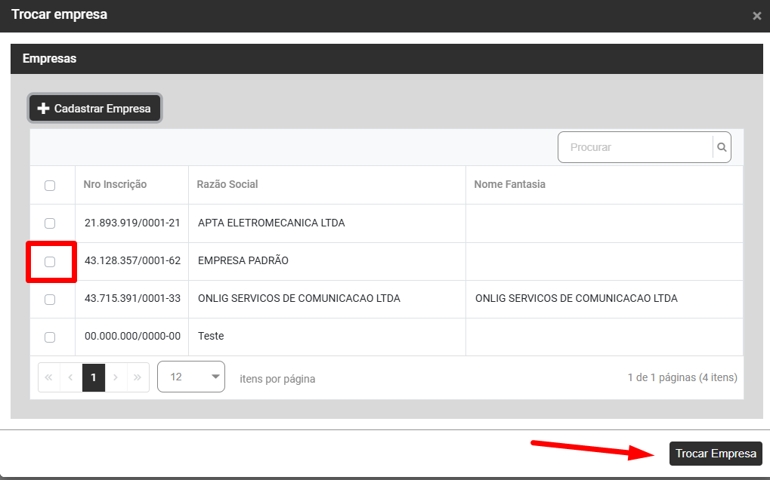This screenshot has height=480, width=770.
Task: Click APTA ELETROMECANICA LTDA company name
Action: click(x=271, y=223)
